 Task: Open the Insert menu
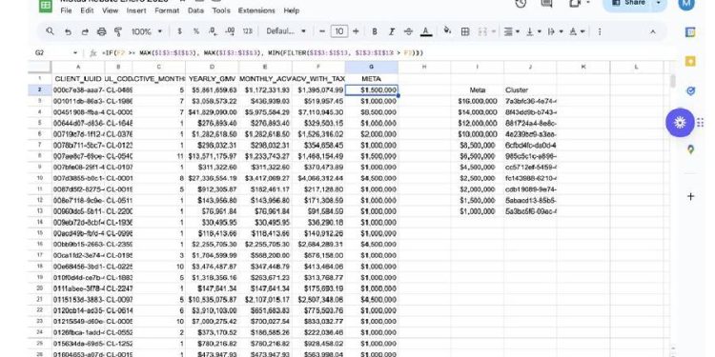[136, 10]
